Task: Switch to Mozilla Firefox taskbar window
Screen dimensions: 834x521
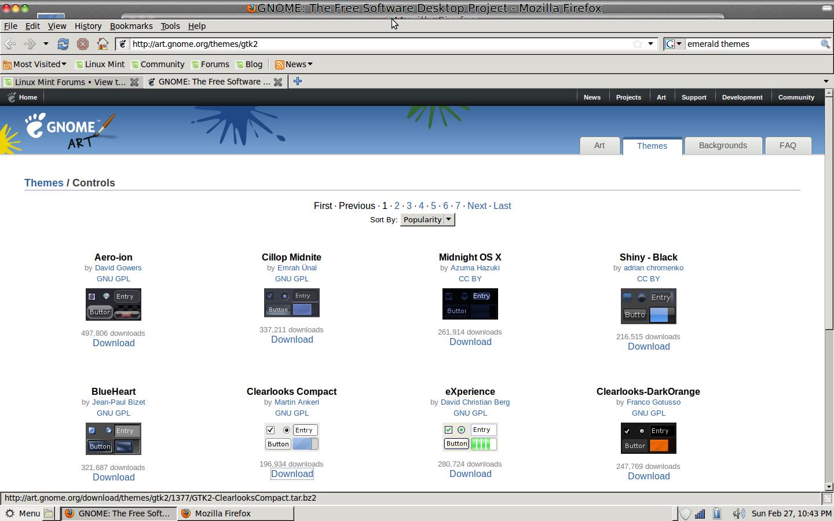Action: (236, 513)
